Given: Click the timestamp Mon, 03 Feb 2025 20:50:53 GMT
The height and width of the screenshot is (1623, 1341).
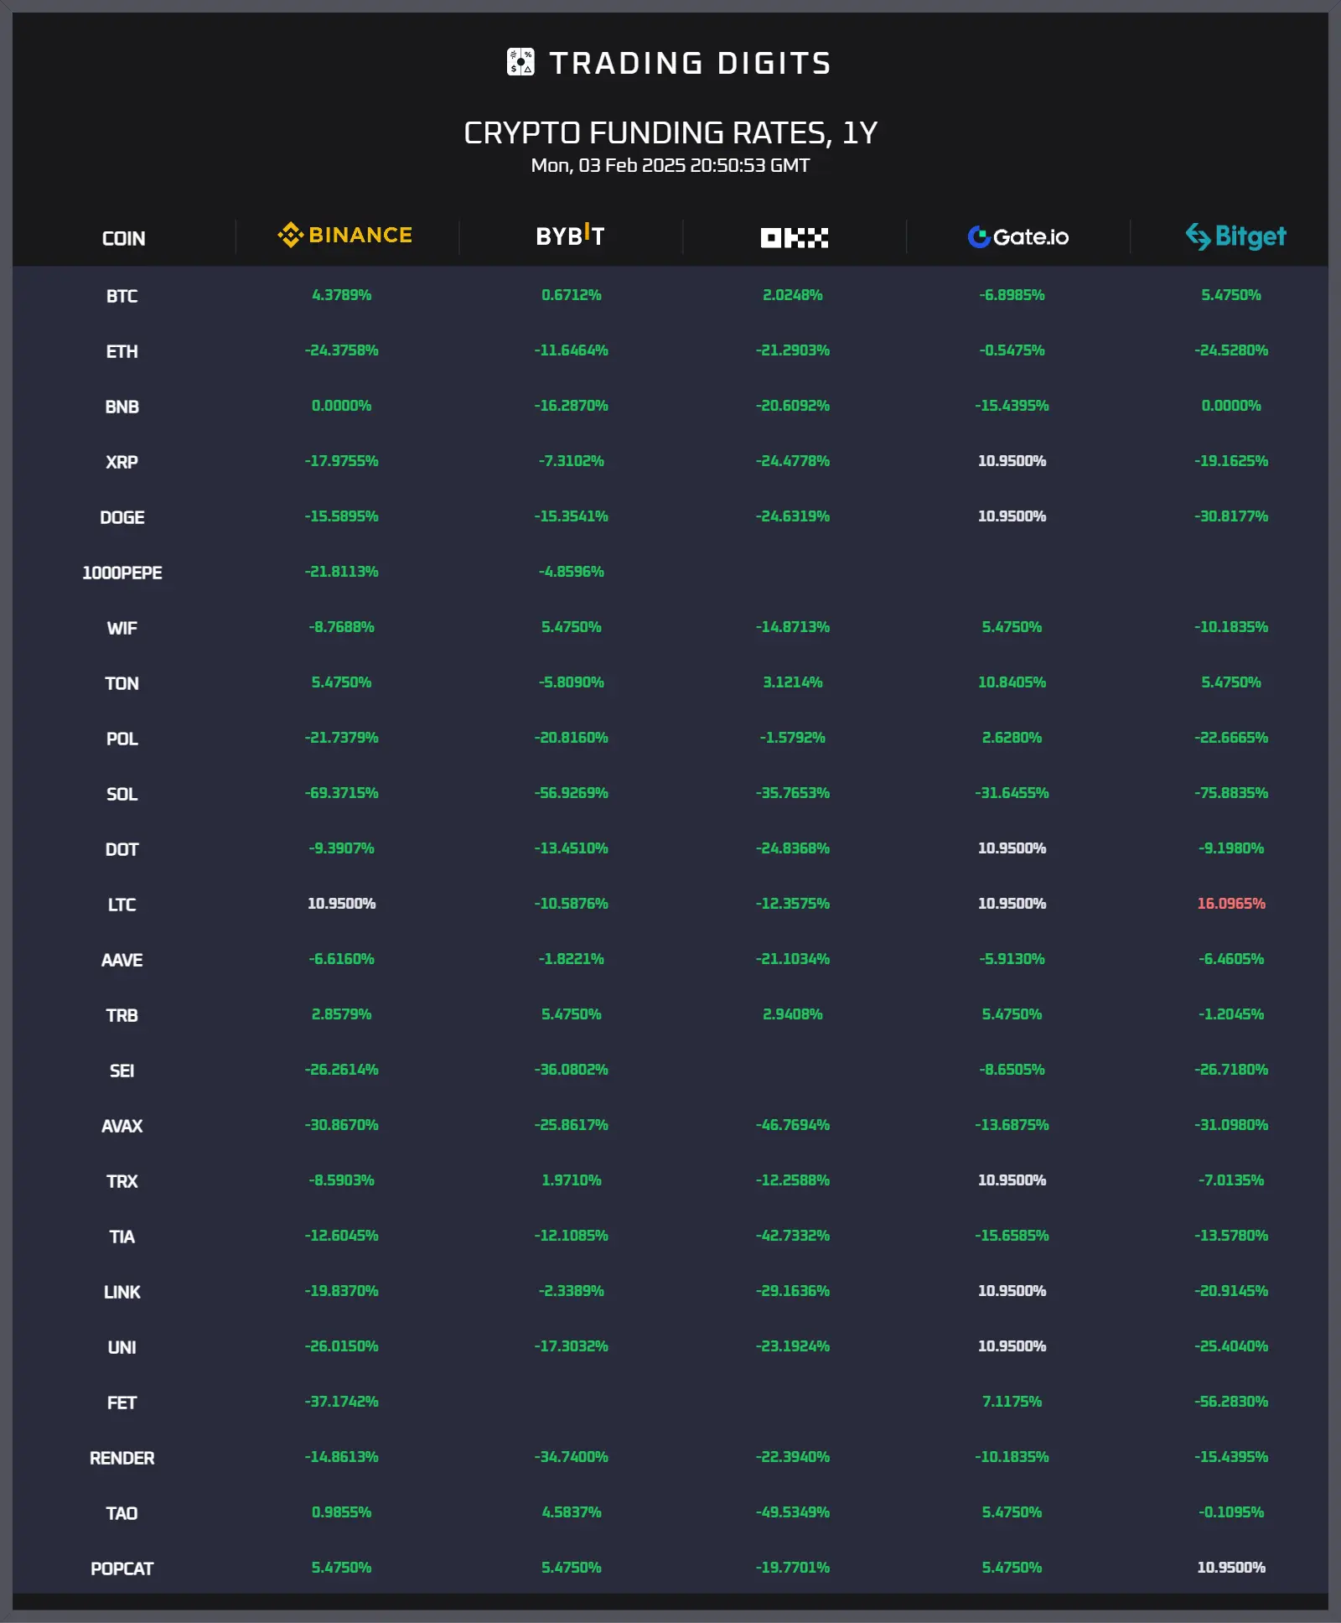Looking at the screenshot, I should pyautogui.click(x=670, y=165).
